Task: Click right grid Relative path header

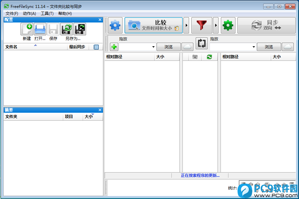Action: point(246,57)
